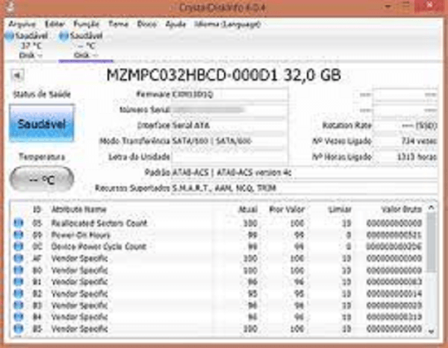
Task: Click the Firmware value field
Action: tap(229, 95)
